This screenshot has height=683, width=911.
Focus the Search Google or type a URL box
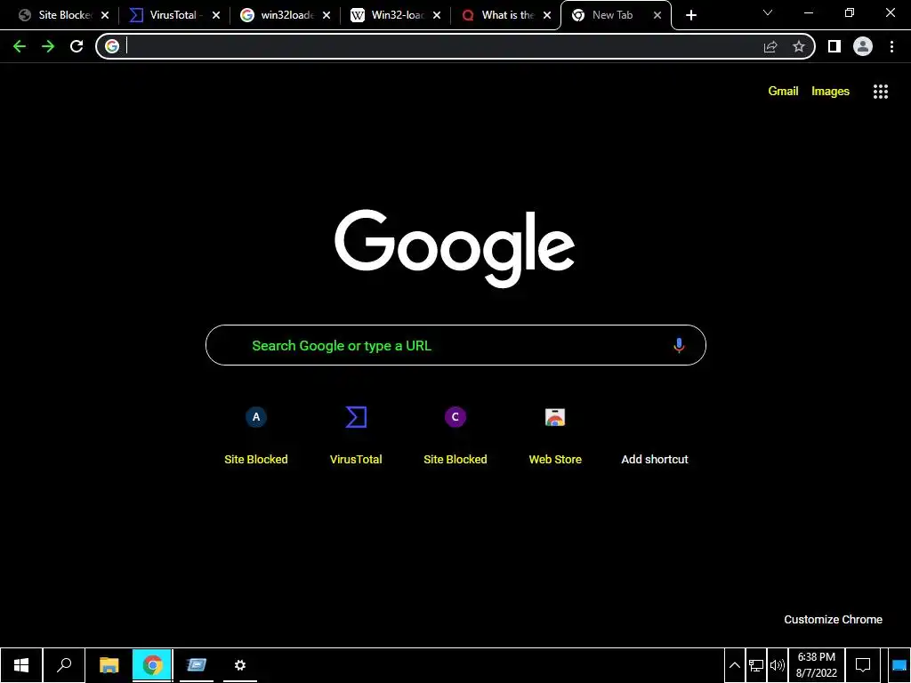click(456, 346)
